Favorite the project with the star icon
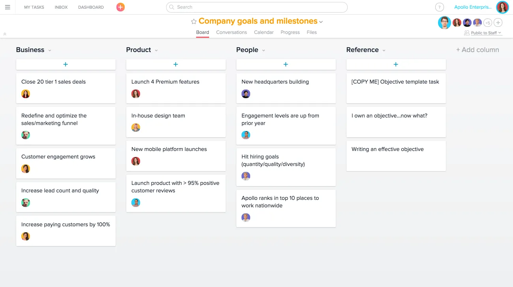Viewport: 513px width, 287px height. point(194,22)
